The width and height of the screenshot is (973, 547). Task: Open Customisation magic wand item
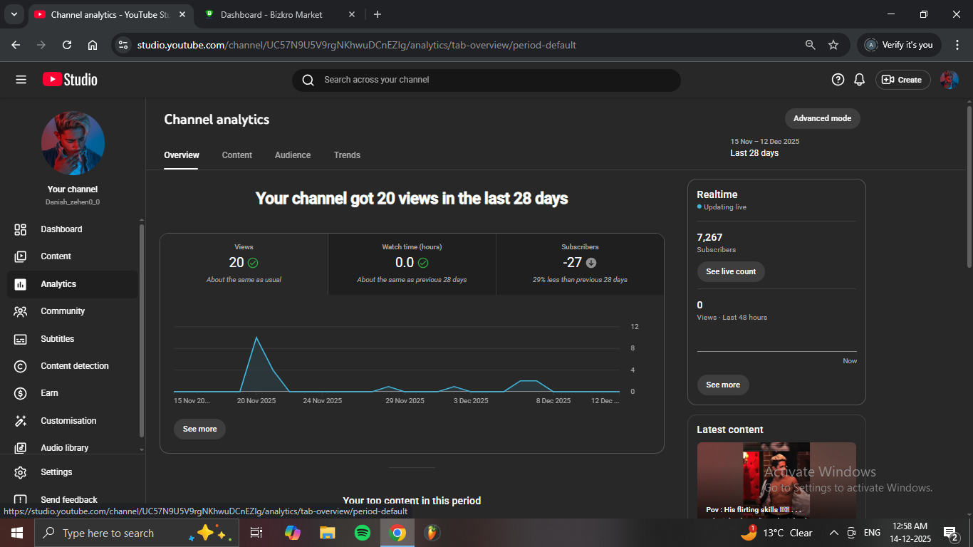[21, 421]
